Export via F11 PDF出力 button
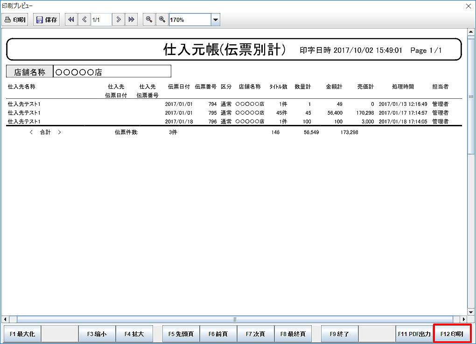 [x=414, y=334]
